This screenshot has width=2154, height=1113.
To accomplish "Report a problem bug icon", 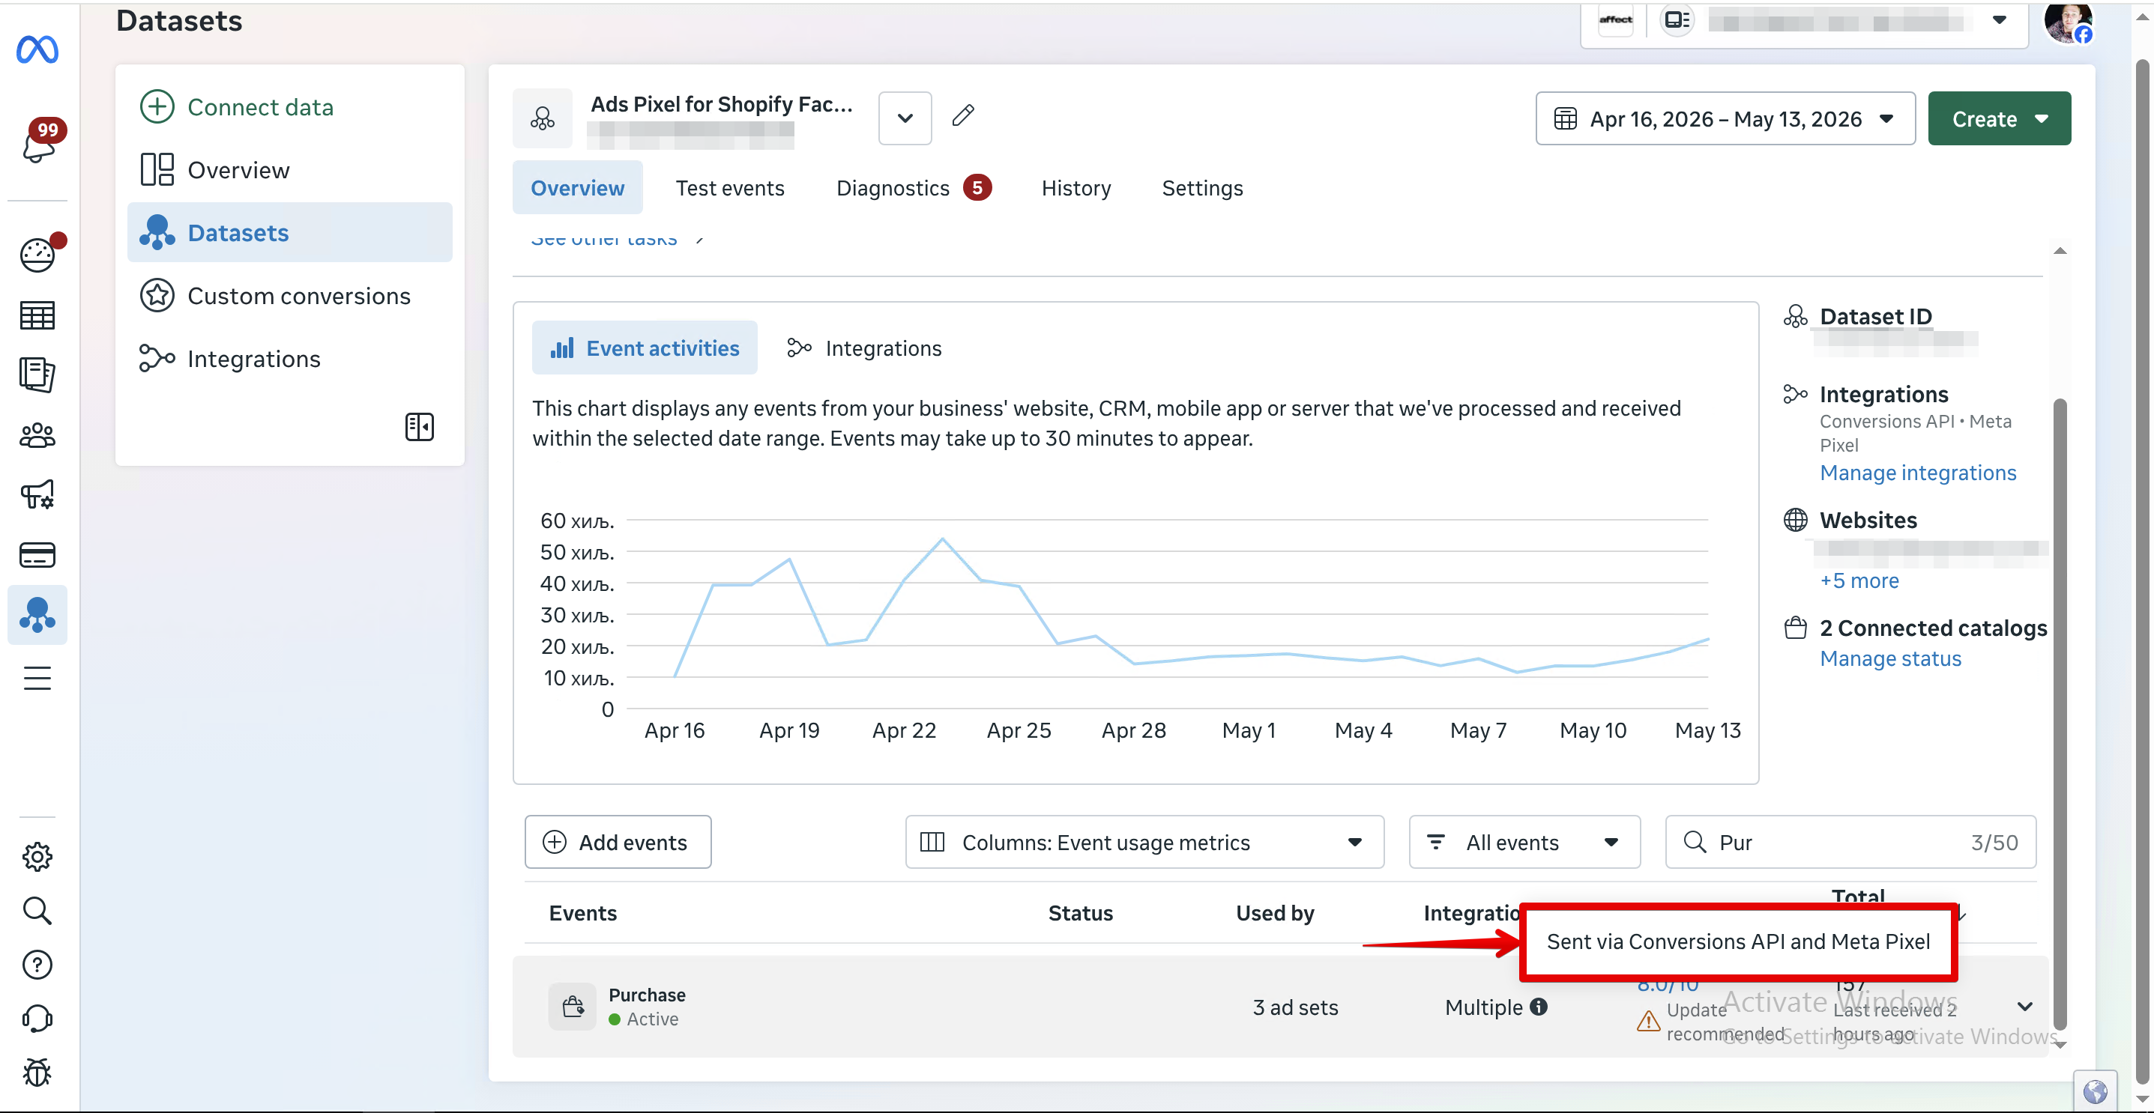I will coord(37,1072).
